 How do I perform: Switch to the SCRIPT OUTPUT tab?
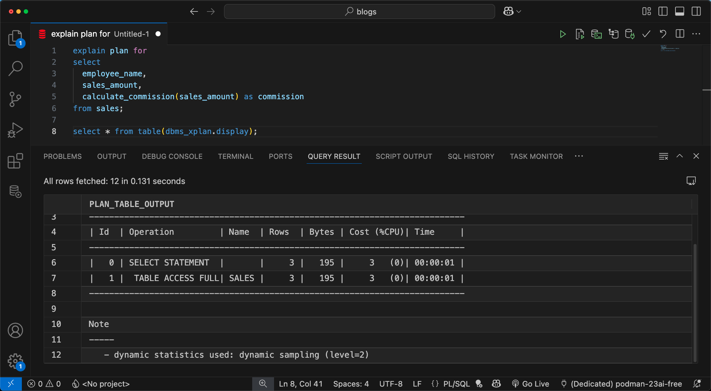tap(404, 156)
